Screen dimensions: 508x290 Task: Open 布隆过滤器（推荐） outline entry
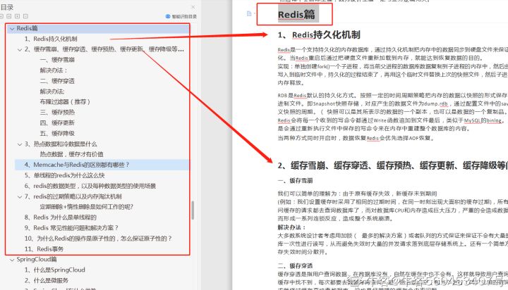point(65,101)
